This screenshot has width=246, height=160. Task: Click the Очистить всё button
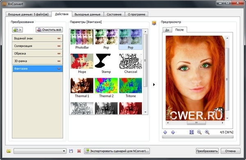point(49,29)
